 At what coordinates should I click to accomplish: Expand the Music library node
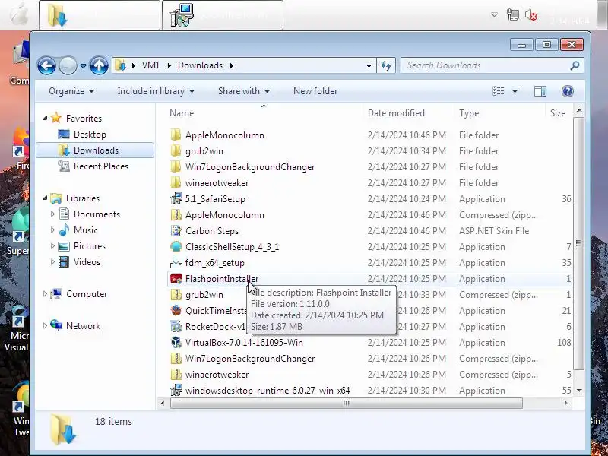tap(52, 230)
